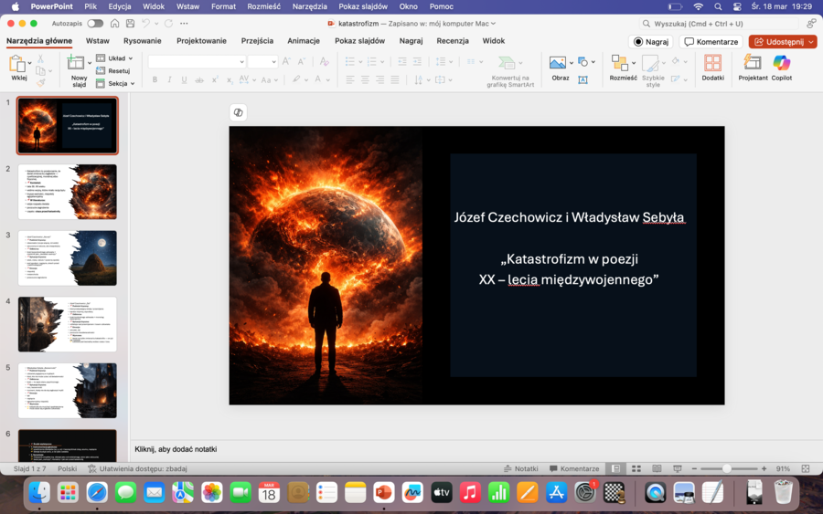Image resolution: width=823 pixels, height=514 pixels.
Task: Open the Projektant (Designer) pane
Action: pyautogui.click(x=753, y=64)
